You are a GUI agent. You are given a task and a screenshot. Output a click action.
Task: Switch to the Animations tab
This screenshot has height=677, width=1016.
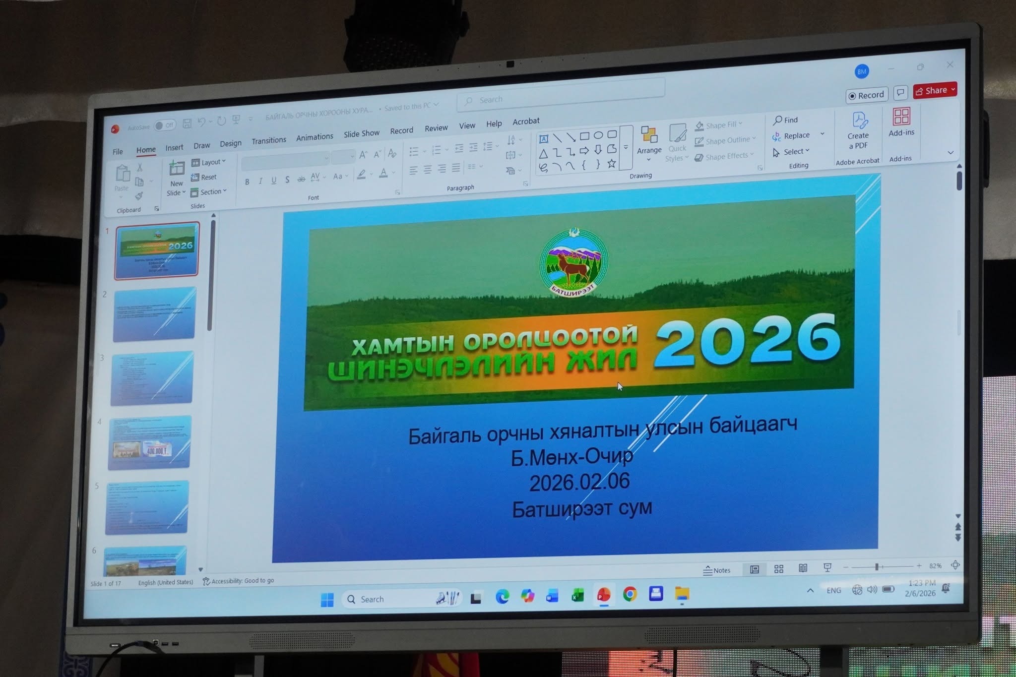[x=315, y=137]
